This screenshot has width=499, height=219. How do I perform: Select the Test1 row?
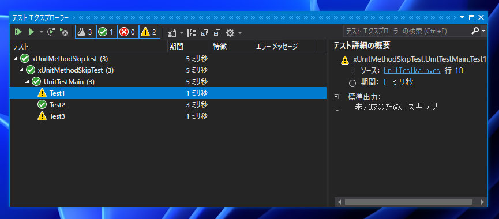[168, 93]
